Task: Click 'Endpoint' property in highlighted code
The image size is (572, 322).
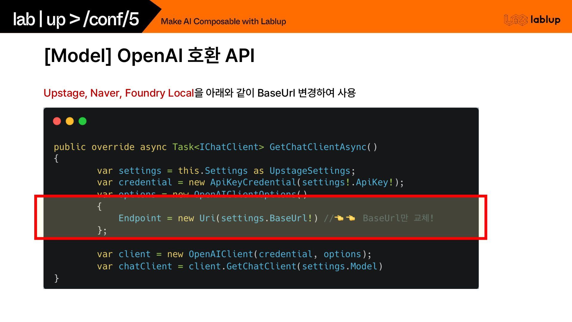Action: (140, 218)
